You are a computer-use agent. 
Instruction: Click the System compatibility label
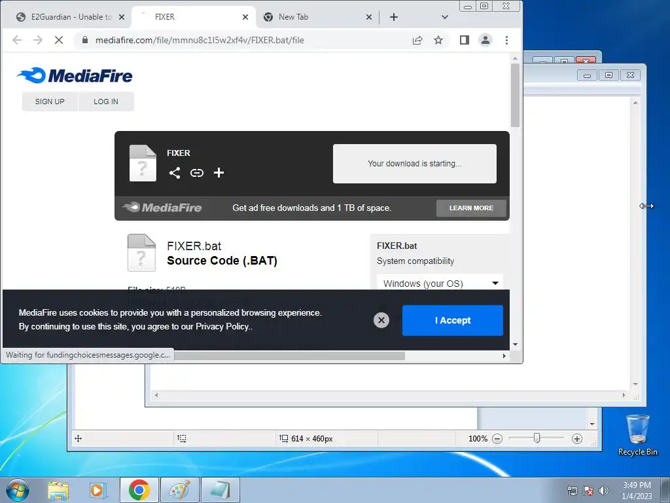click(415, 261)
